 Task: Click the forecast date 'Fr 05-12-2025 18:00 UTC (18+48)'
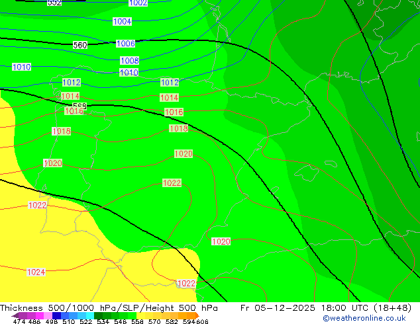pos(326,308)
